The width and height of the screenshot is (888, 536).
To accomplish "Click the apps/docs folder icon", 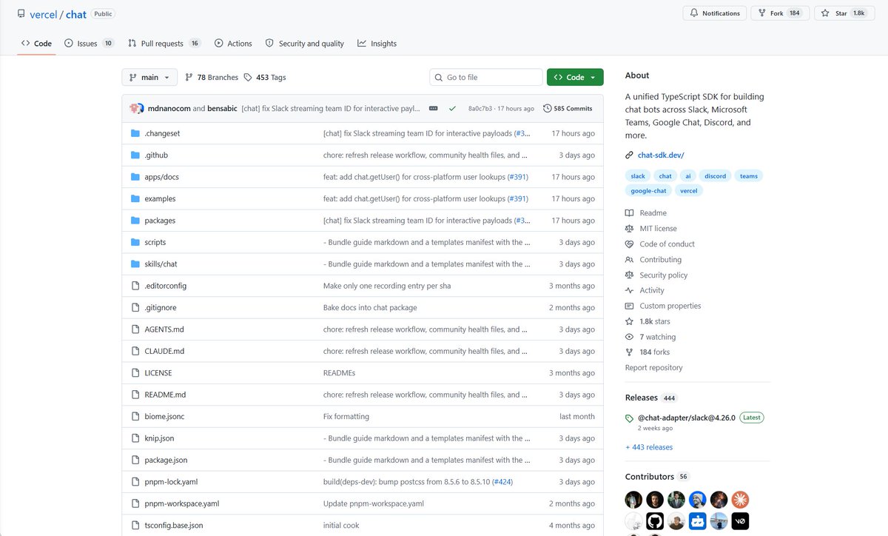I will (135, 177).
